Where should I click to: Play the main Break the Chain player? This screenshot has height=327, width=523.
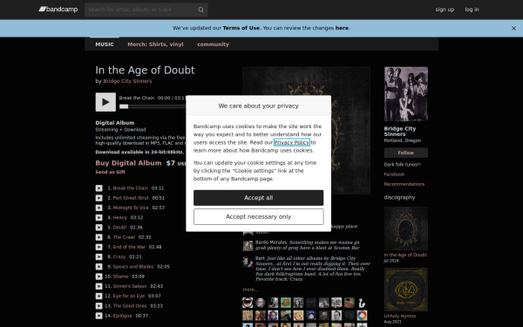click(x=105, y=102)
